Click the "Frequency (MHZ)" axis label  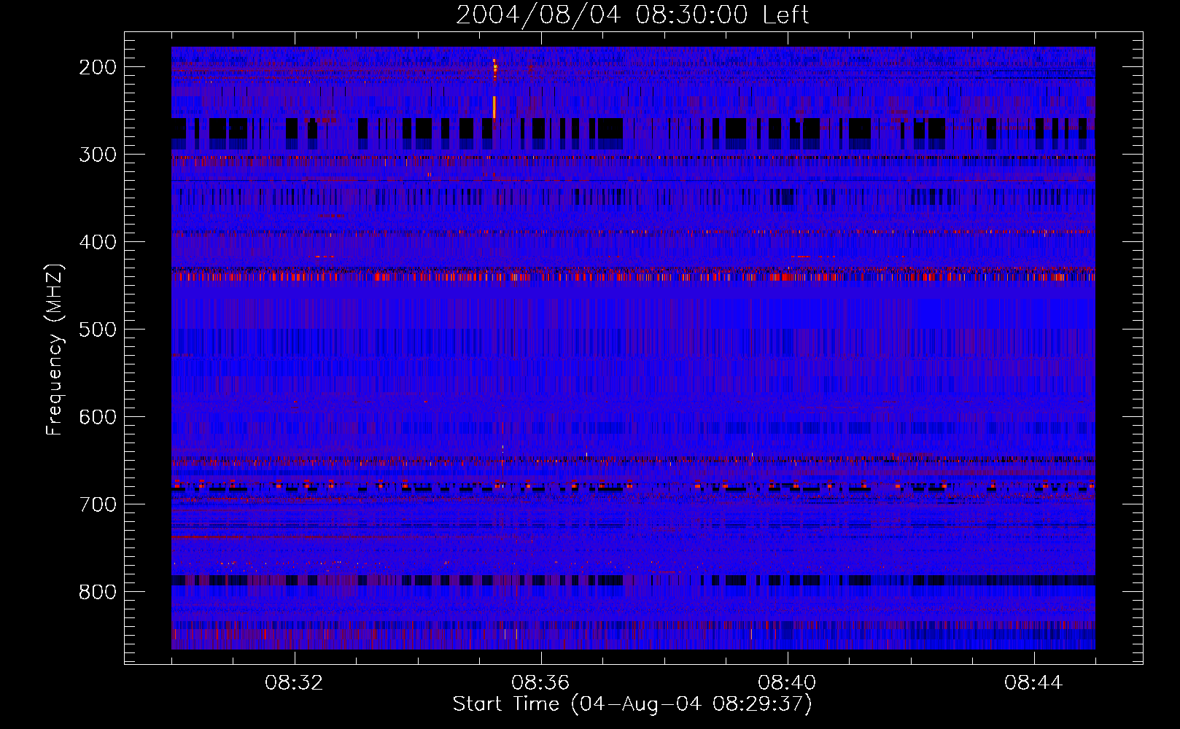point(55,349)
